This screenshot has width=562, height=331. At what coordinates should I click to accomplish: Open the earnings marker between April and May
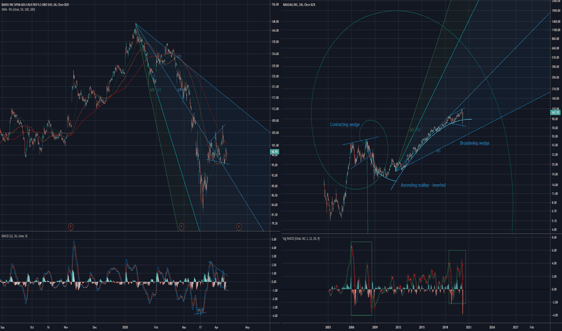tap(239, 226)
